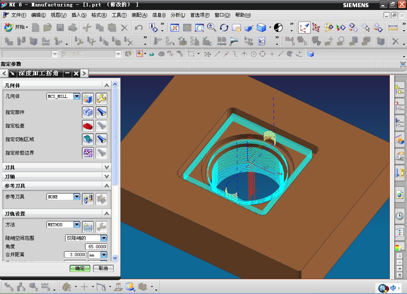Click the WCS display toggle icon
The width and height of the screenshot is (407, 294).
pyautogui.click(x=304, y=27)
